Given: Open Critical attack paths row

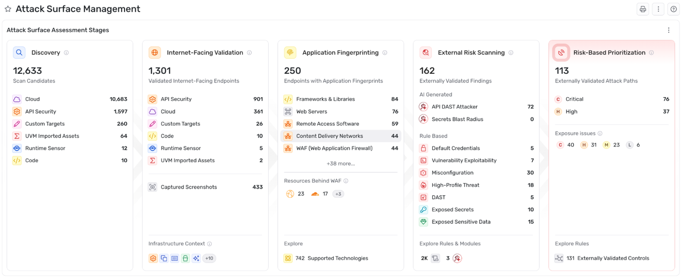Looking at the screenshot, I should (x=612, y=99).
